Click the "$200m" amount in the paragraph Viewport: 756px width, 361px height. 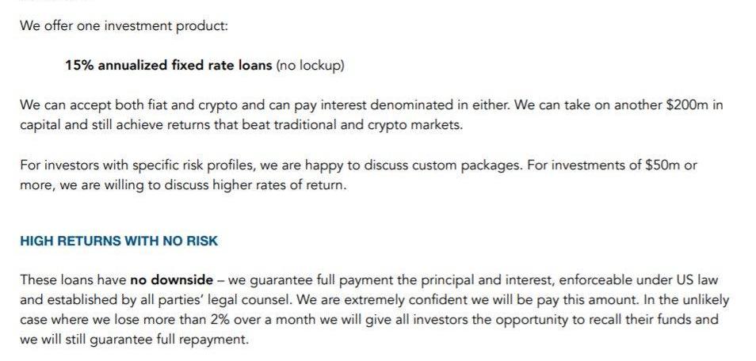click(687, 105)
